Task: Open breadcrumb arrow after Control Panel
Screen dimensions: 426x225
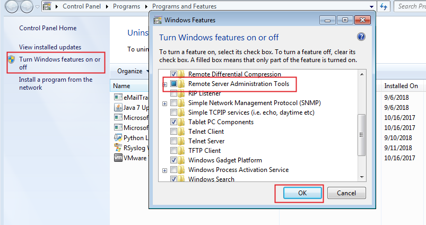Action: [x=107, y=6]
